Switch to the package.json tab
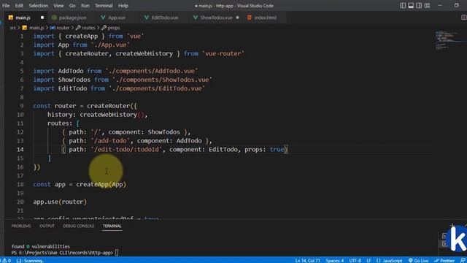467x263 pixels. pyautogui.click(x=72, y=18)
